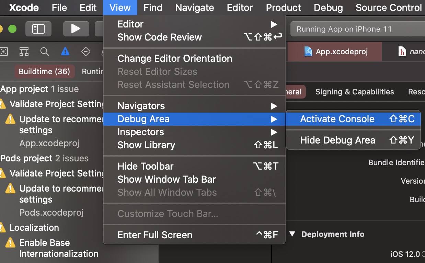425x263 pixels.
Task: Switch to the Signing & Capabilities tab
Action: click(x=354, y=92)
